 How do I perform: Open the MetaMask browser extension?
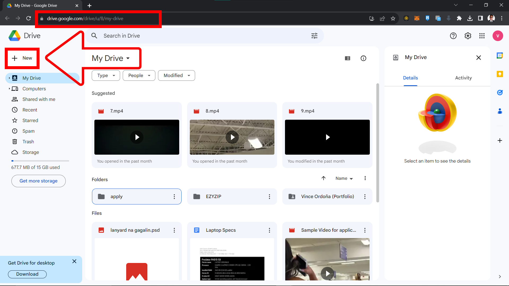click(x=417, y=18)
